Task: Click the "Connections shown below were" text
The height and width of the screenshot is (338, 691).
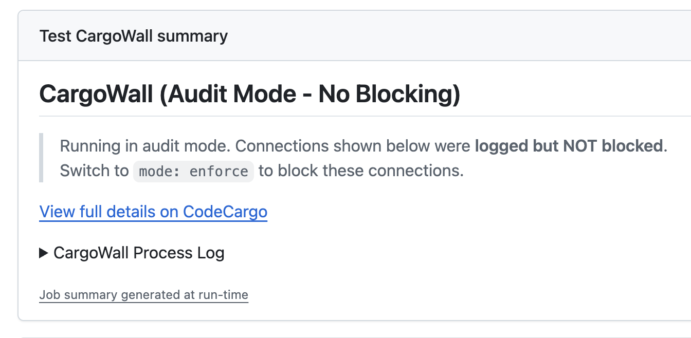Action: (353, 146)
